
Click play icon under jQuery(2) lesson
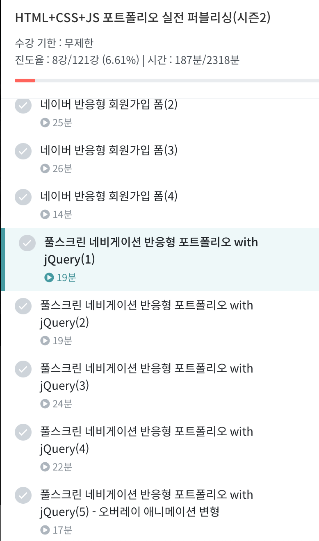[45, 341]
